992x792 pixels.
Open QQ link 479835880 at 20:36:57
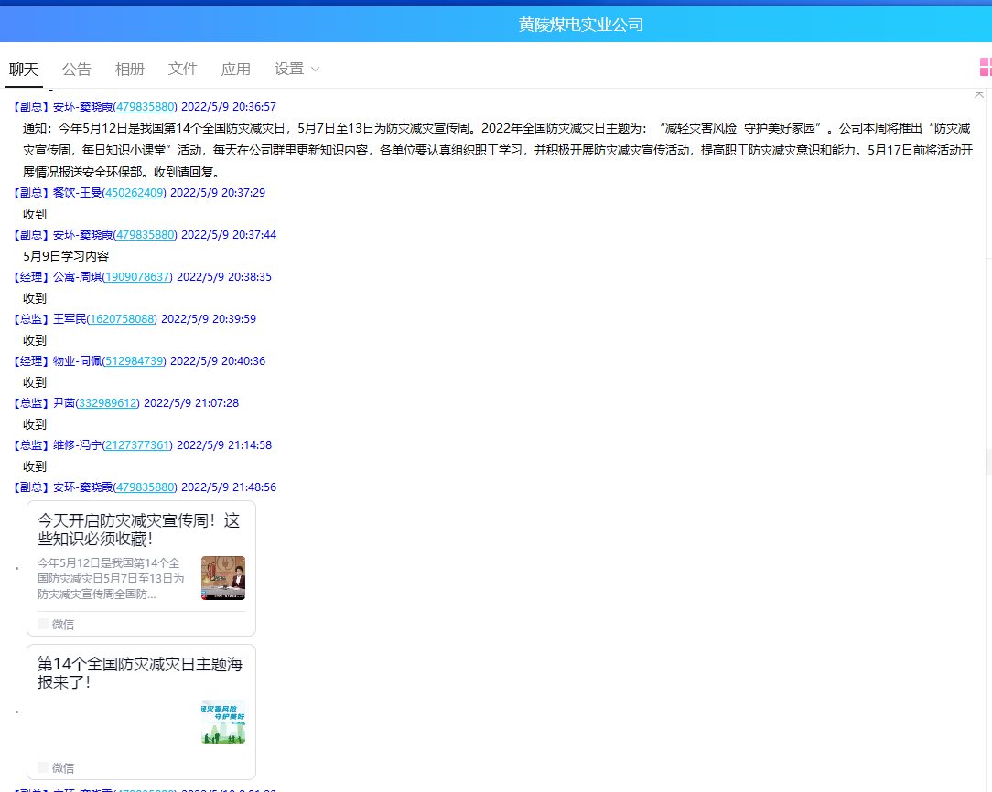[145, 107]
